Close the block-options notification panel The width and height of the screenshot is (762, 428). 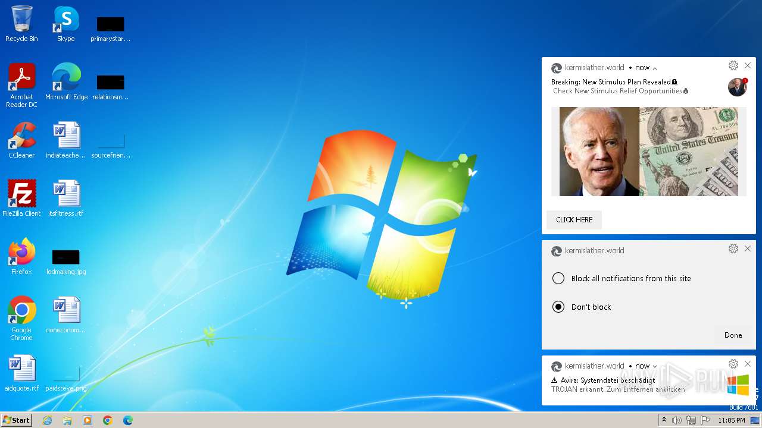pyautogui.click(x=748, y=248)
